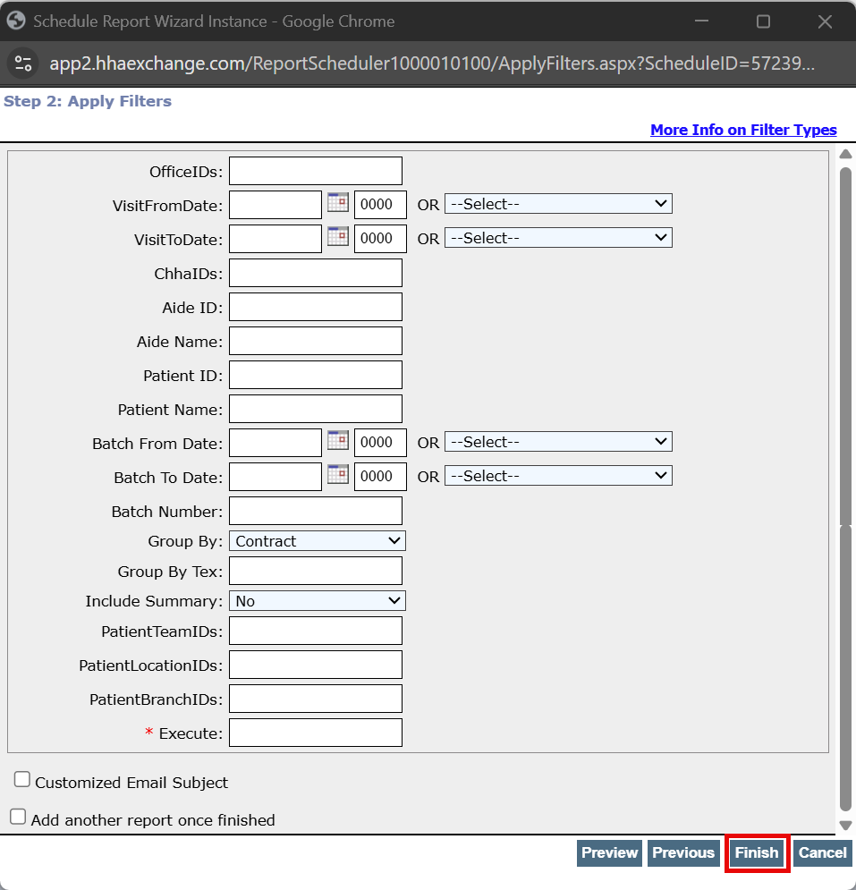Enable the Customized Email Subject checkbox
Image resolution: width=856 pixels, height=890 pixels.
22,780
